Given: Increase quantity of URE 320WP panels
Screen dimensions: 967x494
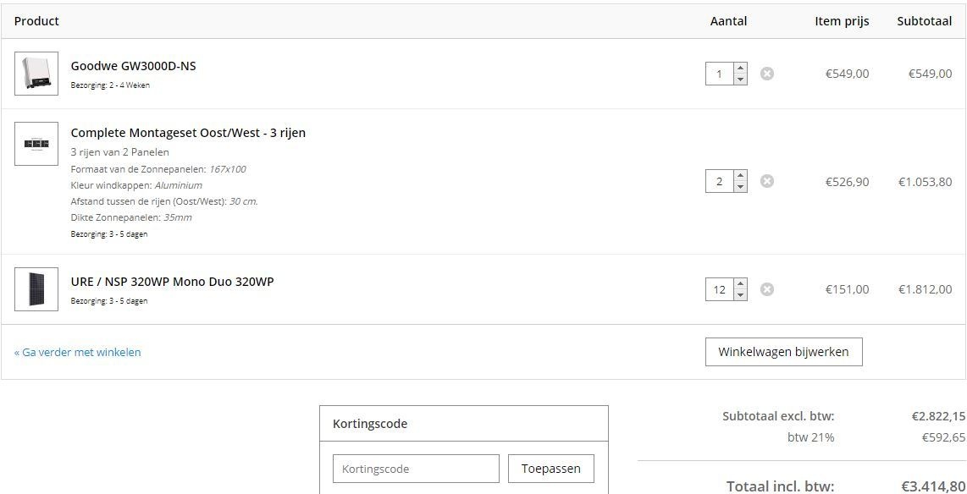Looking at the screenshot, I should click(741, 284).
